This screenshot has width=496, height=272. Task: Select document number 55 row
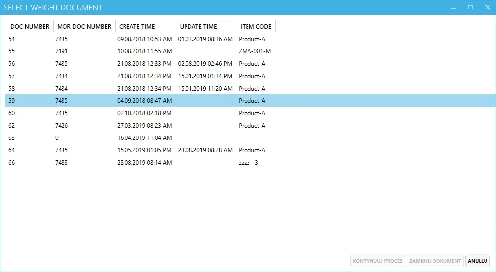pyautogui.click(x=250, y=51)
